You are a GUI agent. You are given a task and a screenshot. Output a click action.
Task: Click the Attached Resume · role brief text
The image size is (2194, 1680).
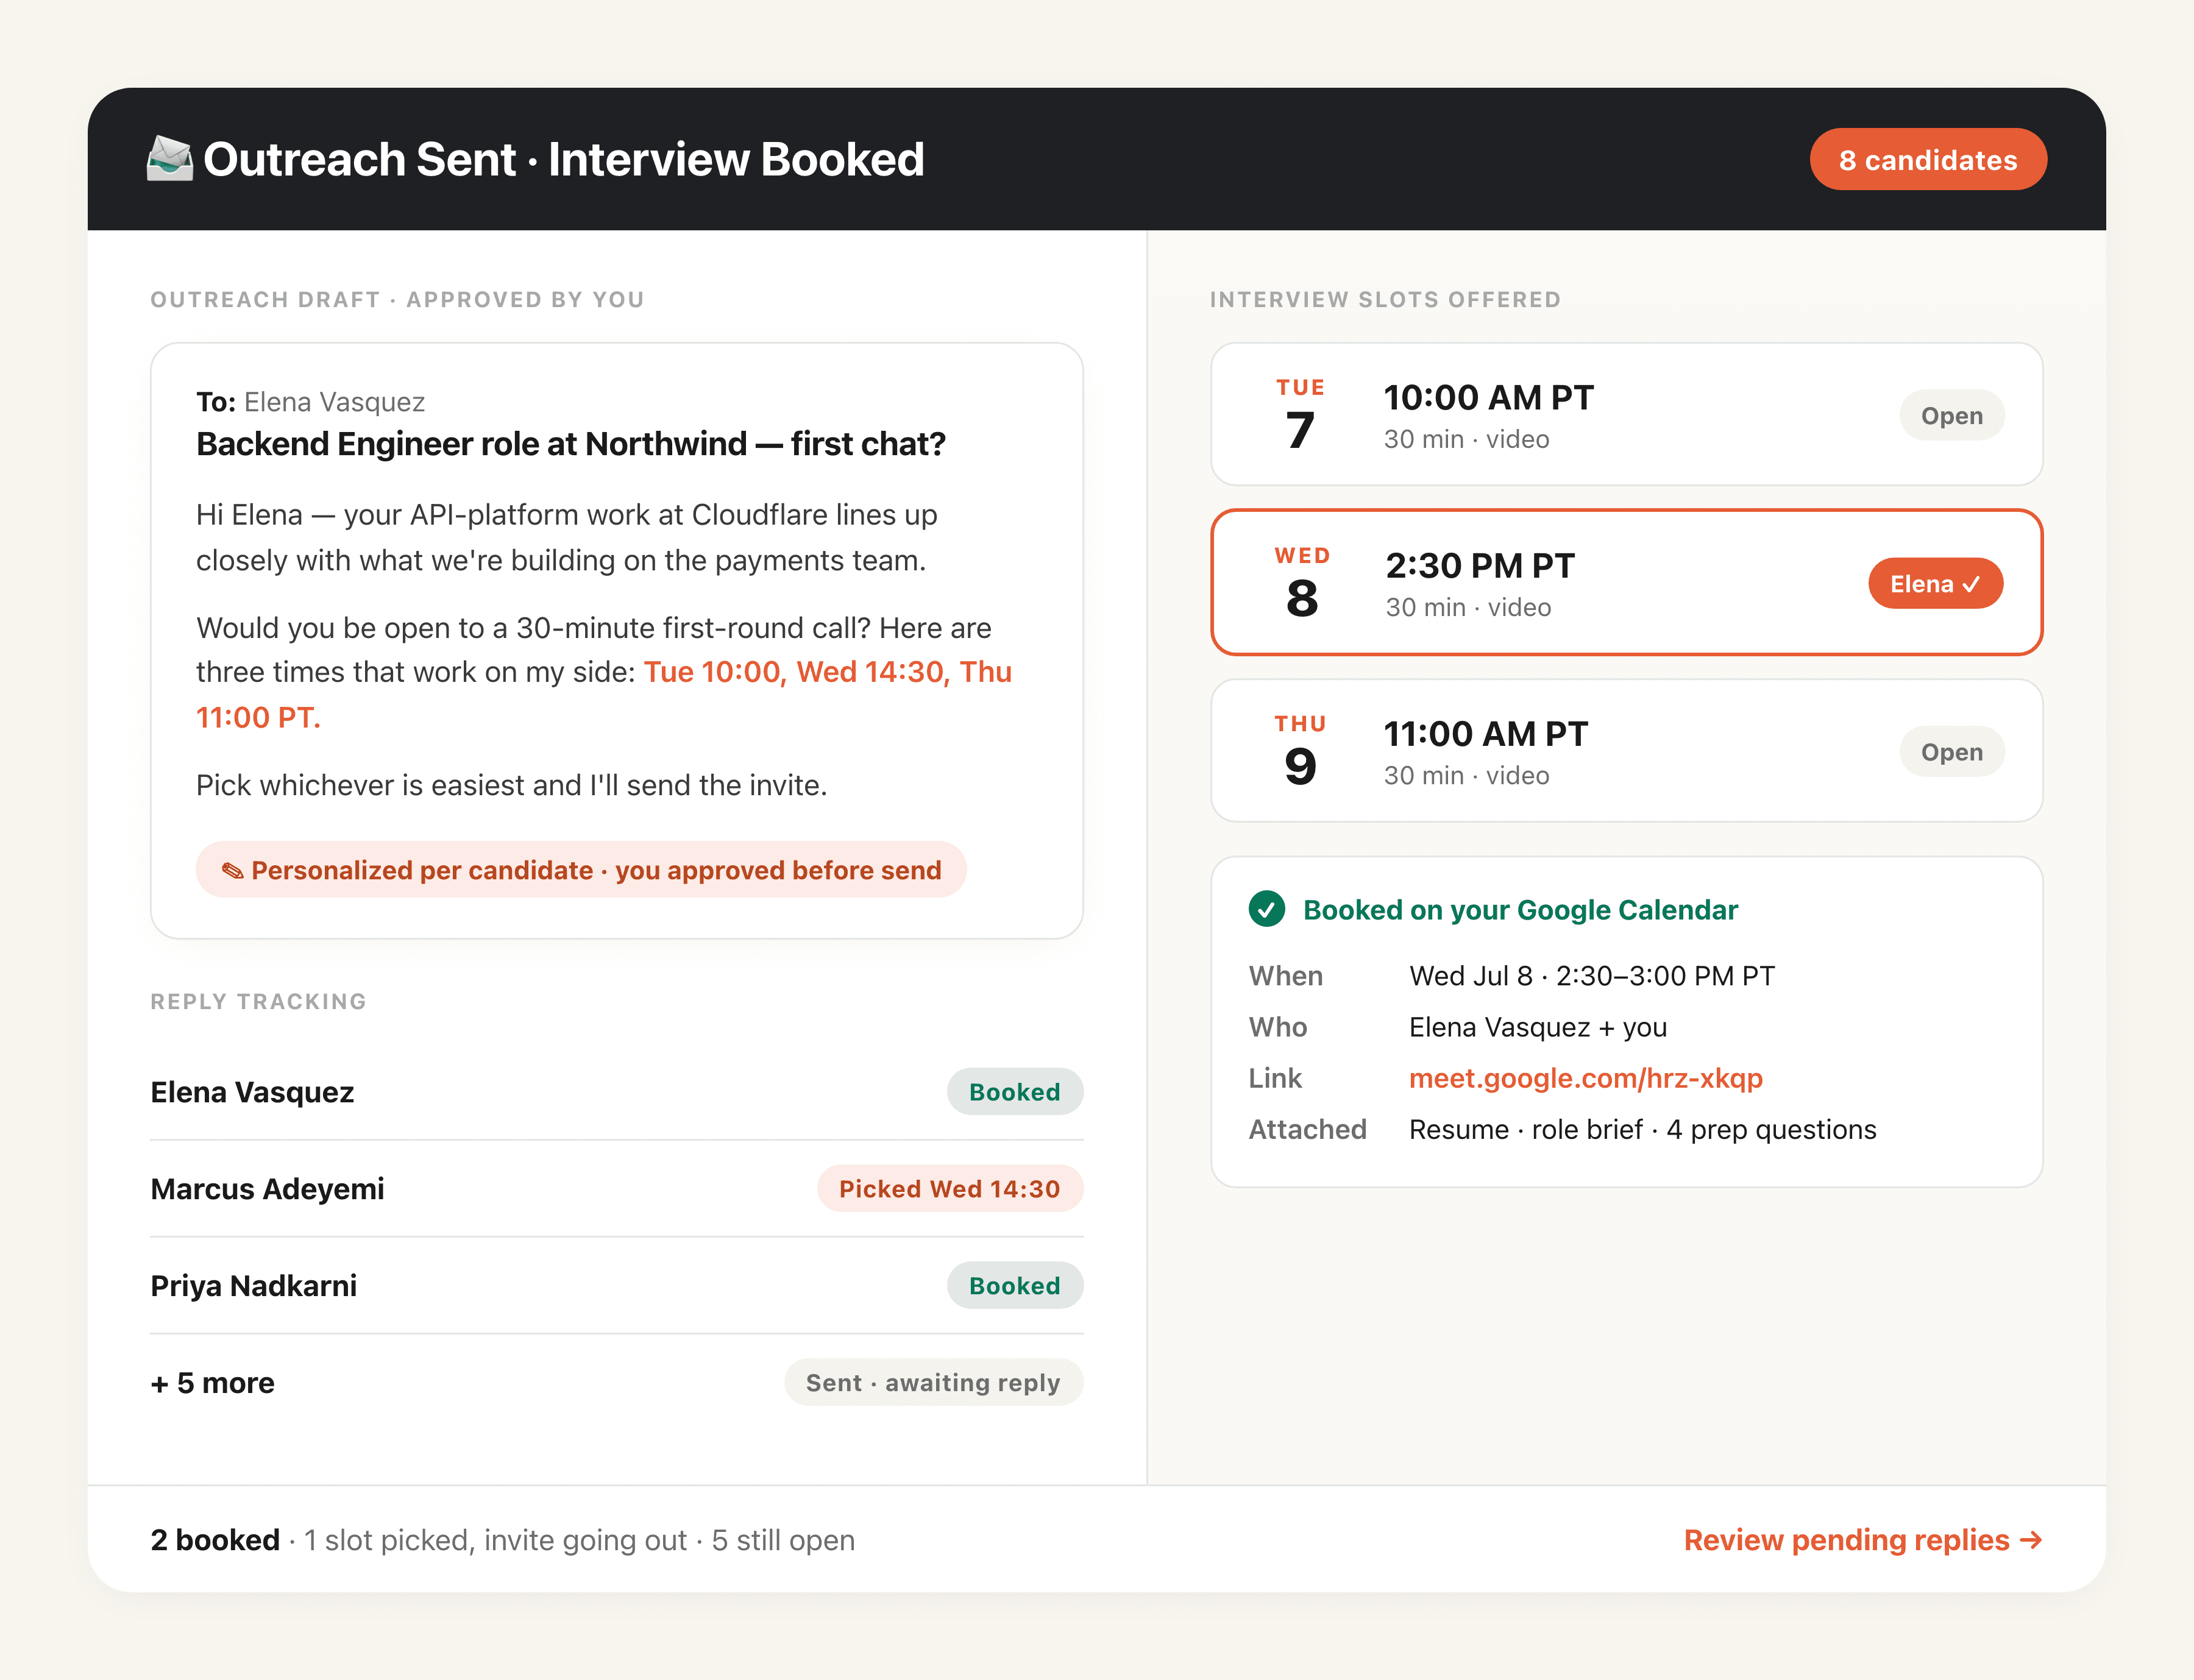click(1642, 1130)
